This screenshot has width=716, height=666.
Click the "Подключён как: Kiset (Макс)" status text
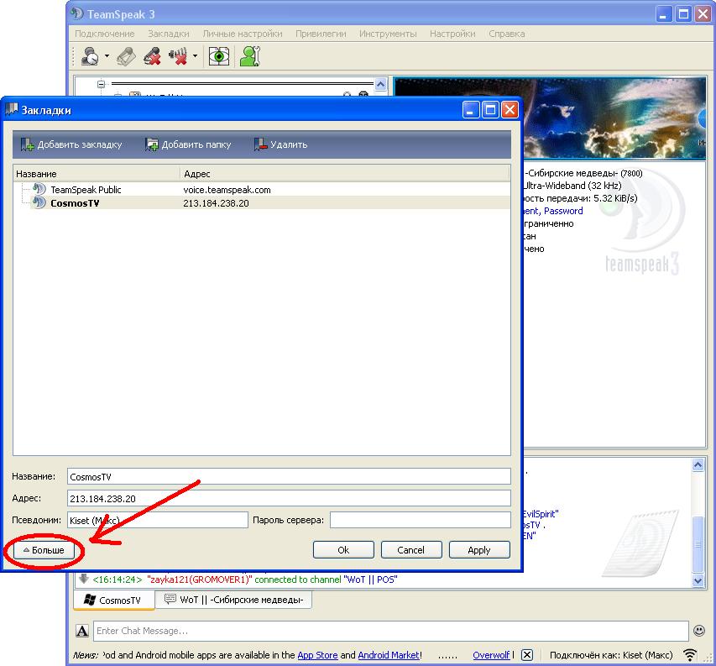pos(611,655)
